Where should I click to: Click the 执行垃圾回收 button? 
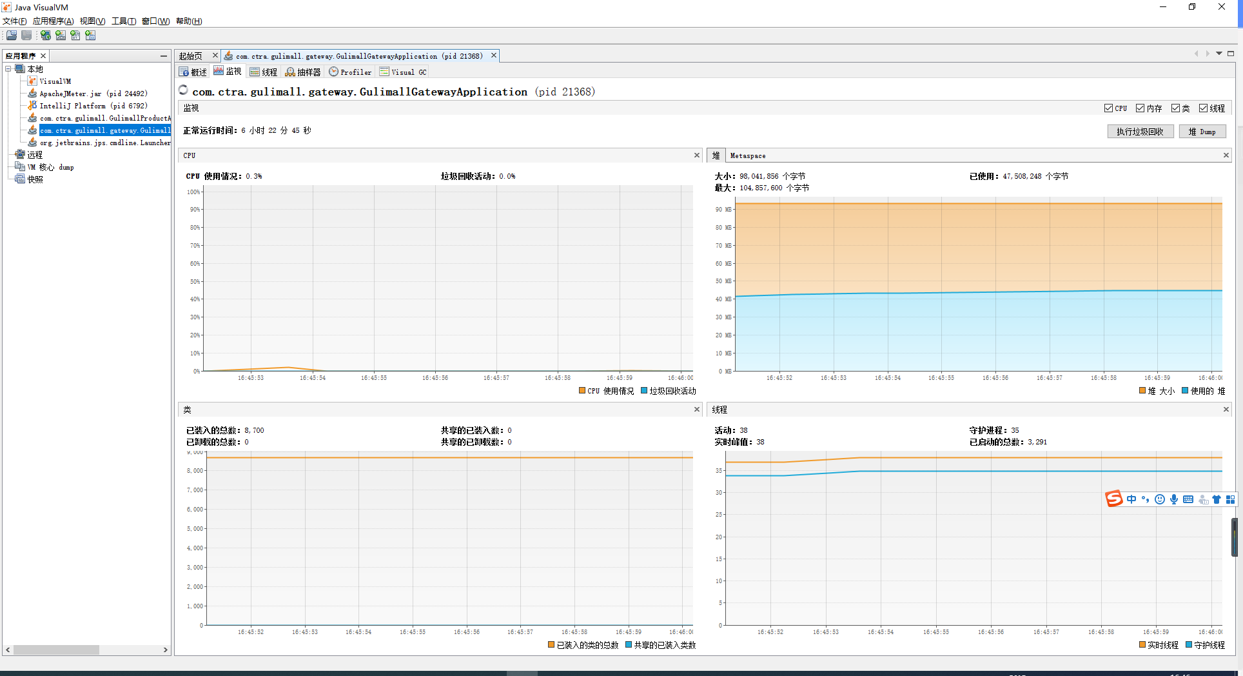click(x=1140, y=131)
